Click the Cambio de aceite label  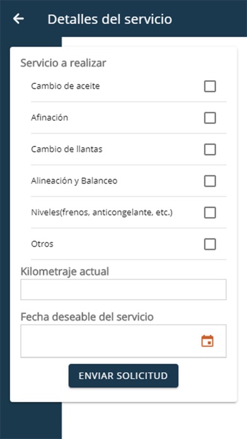[65, 86]
